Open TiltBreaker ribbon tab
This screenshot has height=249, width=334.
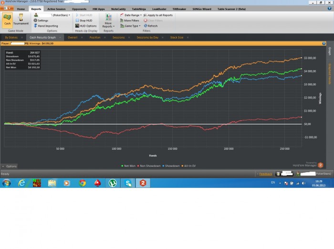tap(179, 9)
